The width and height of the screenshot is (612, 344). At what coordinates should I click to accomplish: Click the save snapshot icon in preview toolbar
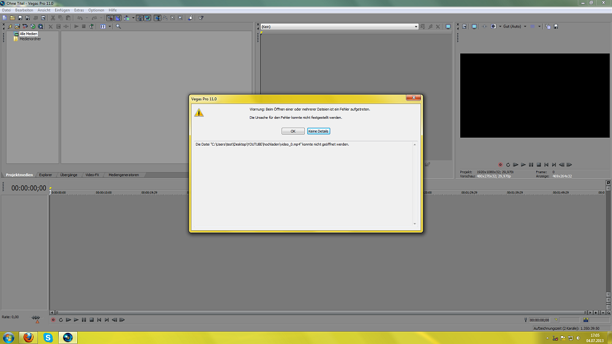click(x=556, y=26)
